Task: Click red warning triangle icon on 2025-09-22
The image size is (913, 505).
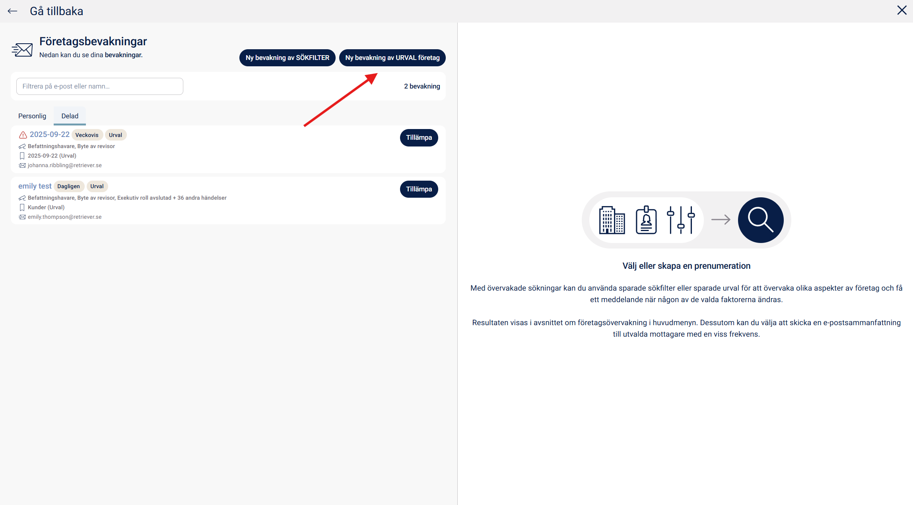Action: point(23,135)
